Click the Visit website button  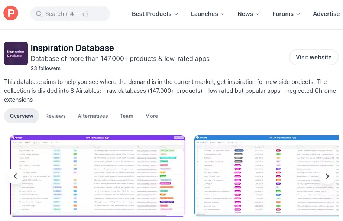point(314,57)
